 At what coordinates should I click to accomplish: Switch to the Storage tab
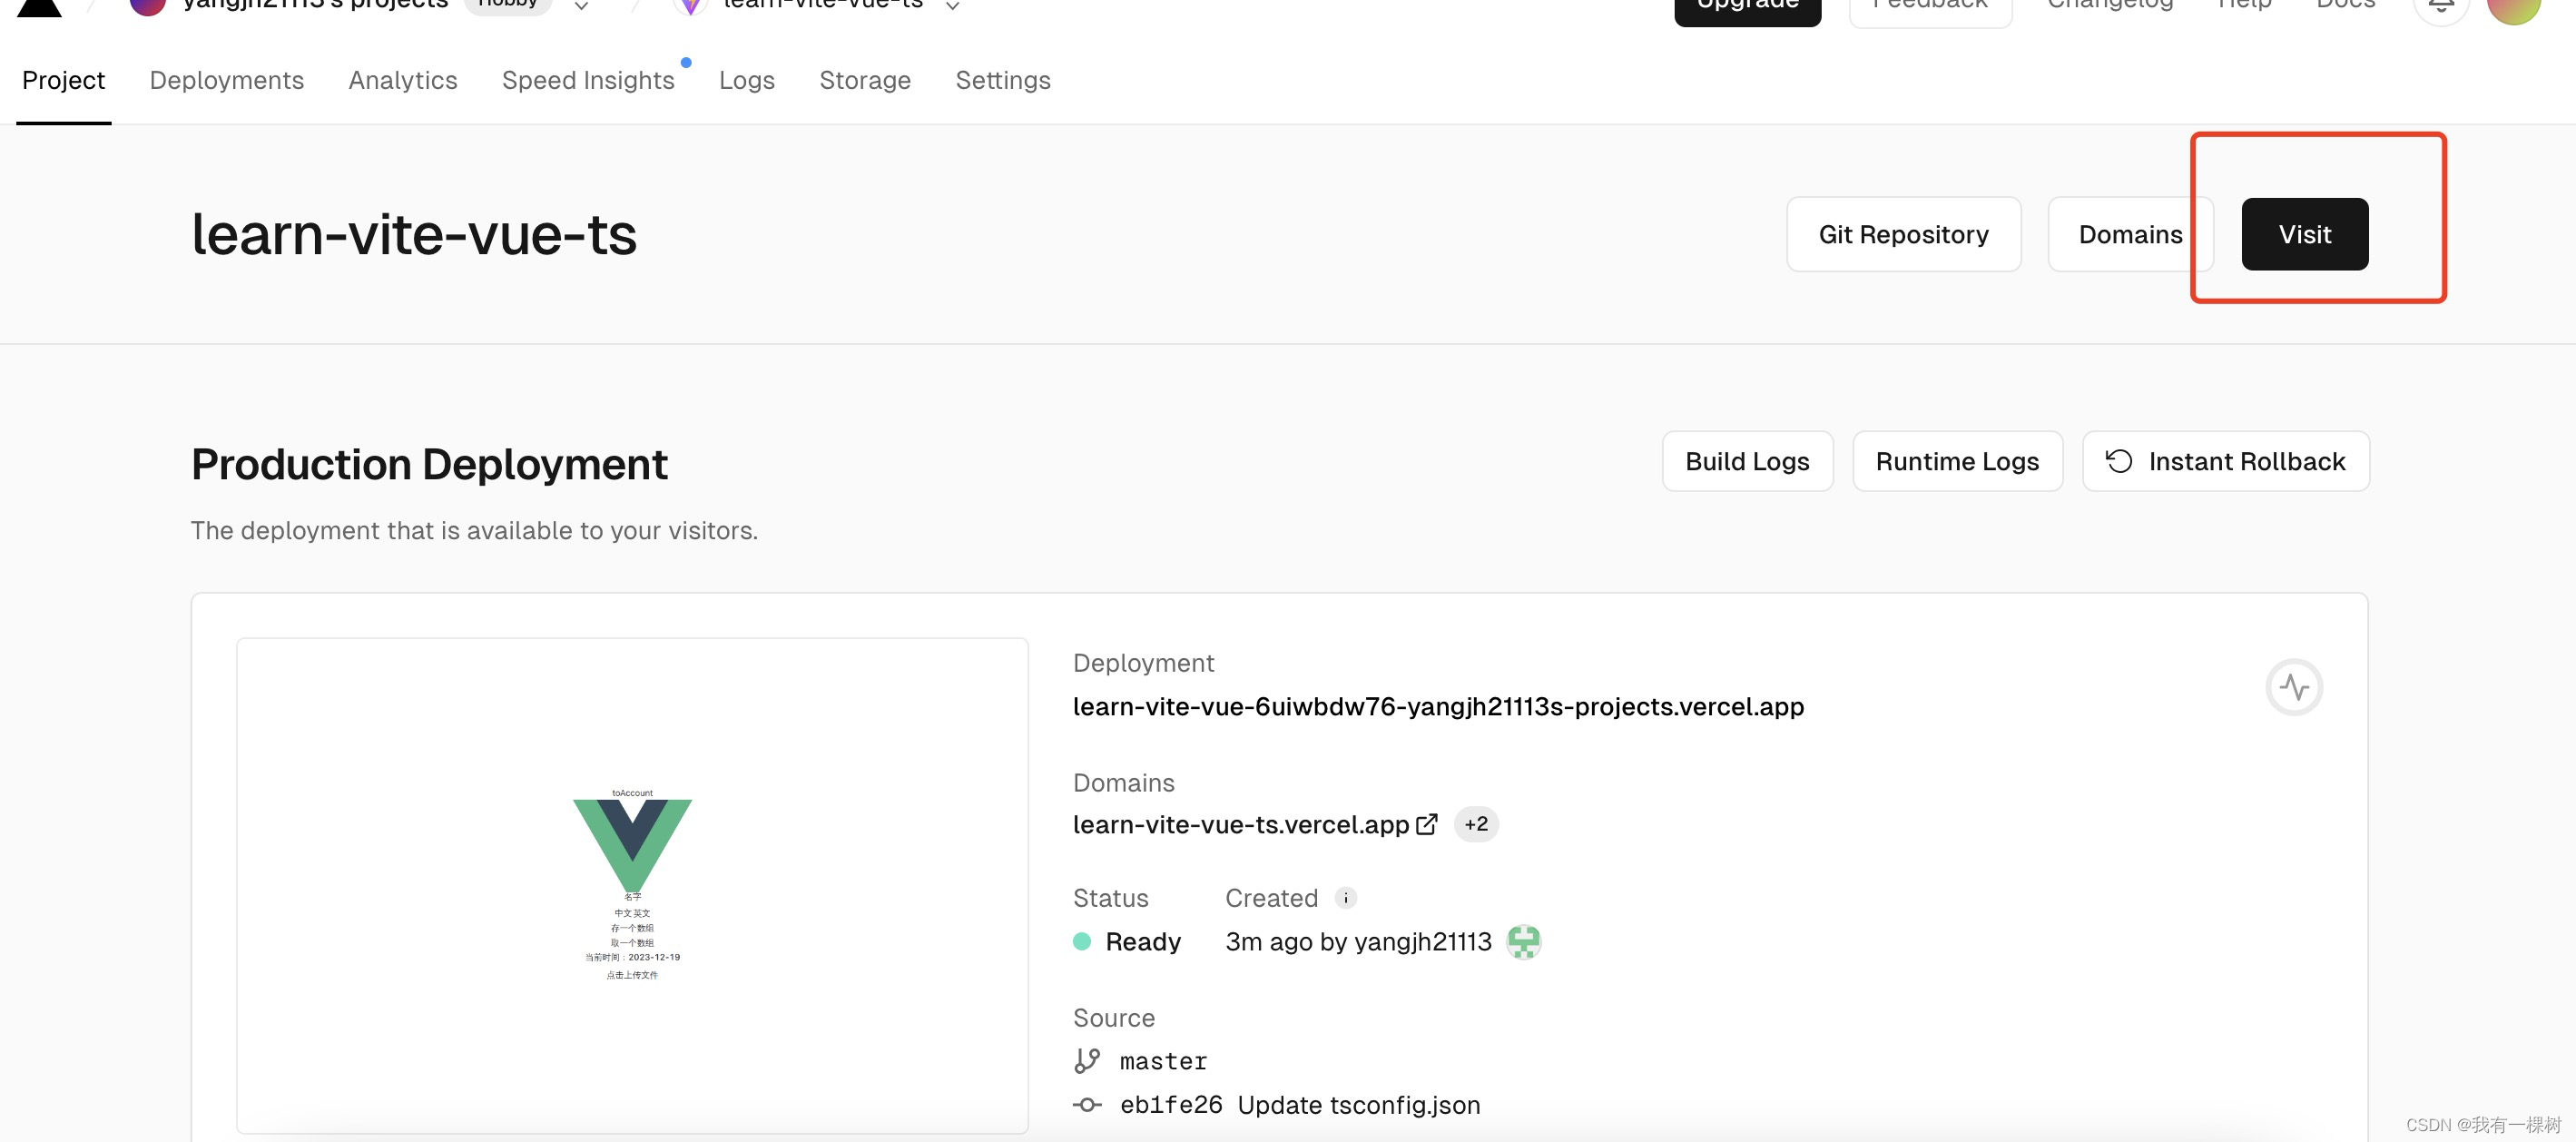[x=865, y=80]
